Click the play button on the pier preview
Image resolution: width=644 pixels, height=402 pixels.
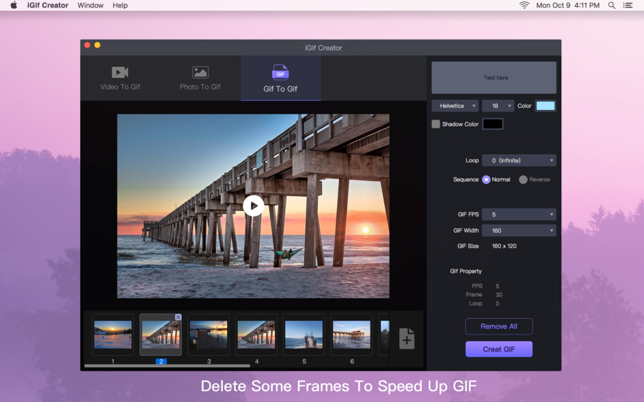254,206
